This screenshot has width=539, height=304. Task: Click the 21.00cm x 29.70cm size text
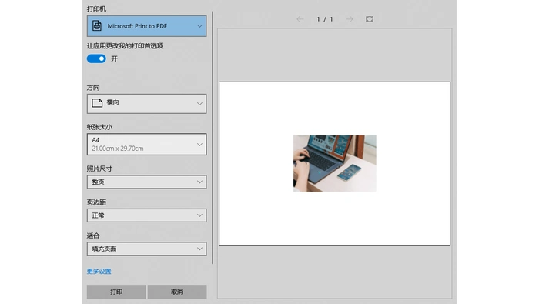click(x=118, y=149)
